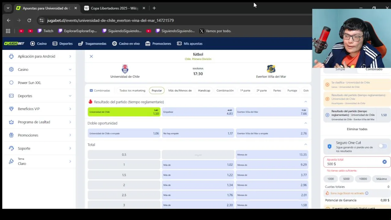Set stake with 1000 quick button
The height and width of the screenshot is (220, 391).
(x=331, y=179)
